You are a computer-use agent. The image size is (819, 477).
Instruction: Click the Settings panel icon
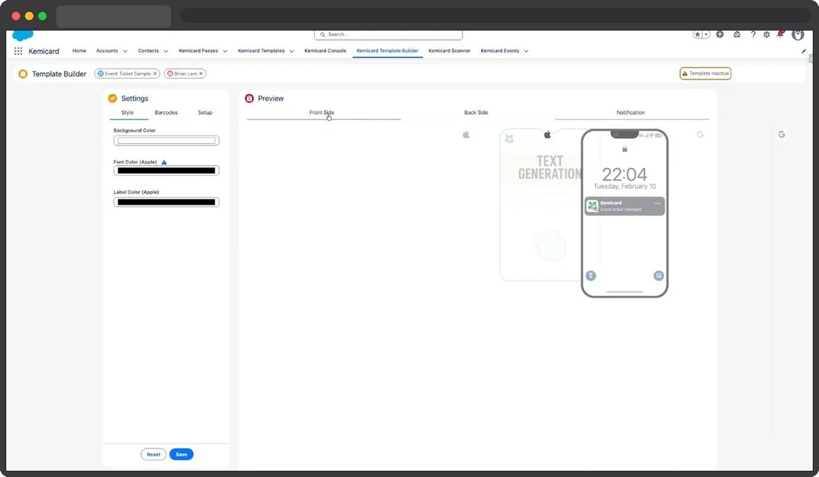(113, 98)
